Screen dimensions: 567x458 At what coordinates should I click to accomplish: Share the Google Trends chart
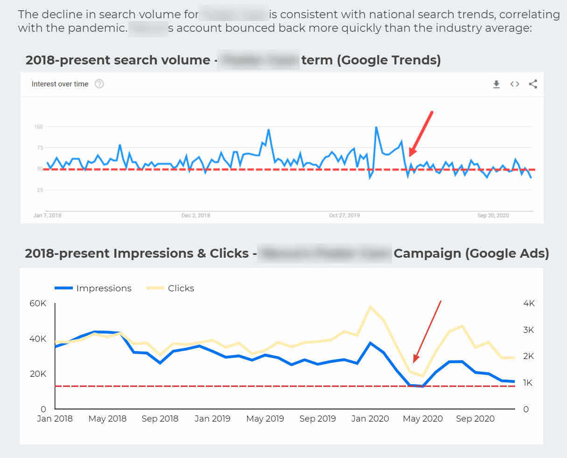(533, 84)
